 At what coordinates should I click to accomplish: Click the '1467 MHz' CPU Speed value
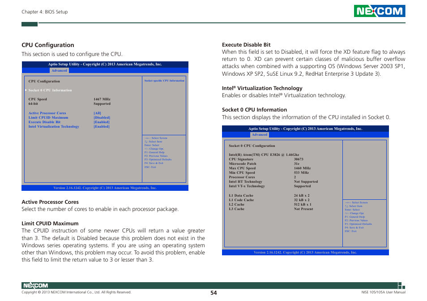click(102, 99)
